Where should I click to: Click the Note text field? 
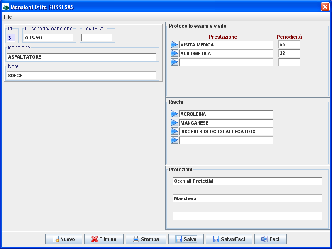81,76
